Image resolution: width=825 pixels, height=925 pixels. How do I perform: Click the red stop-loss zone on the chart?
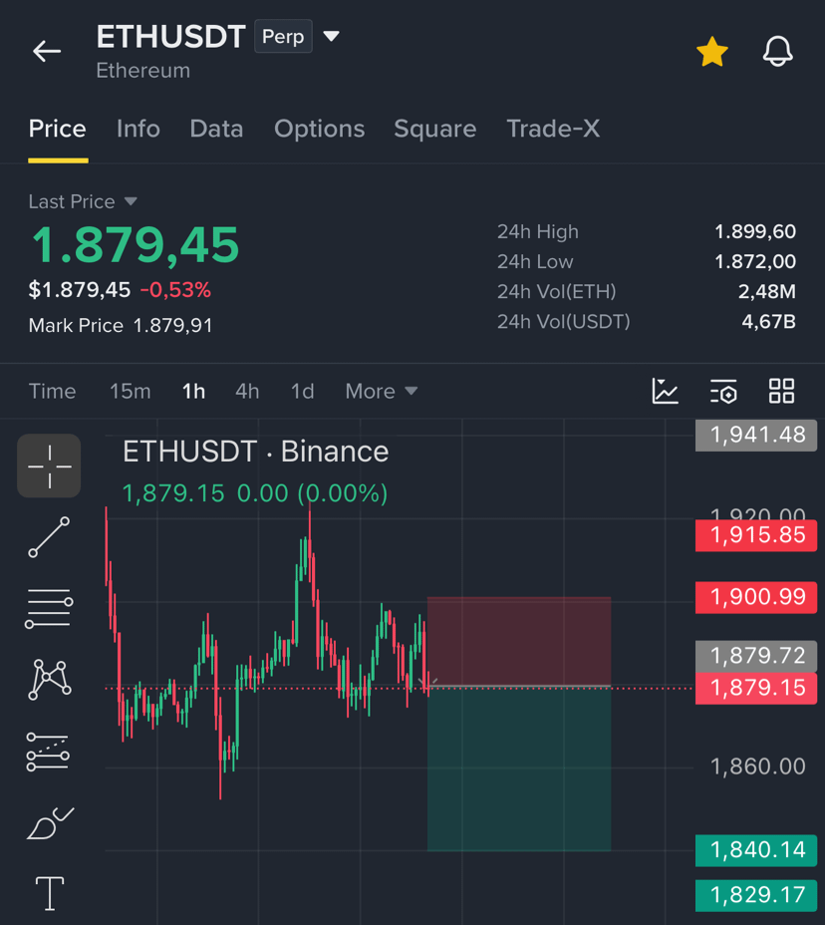(519, 641)
